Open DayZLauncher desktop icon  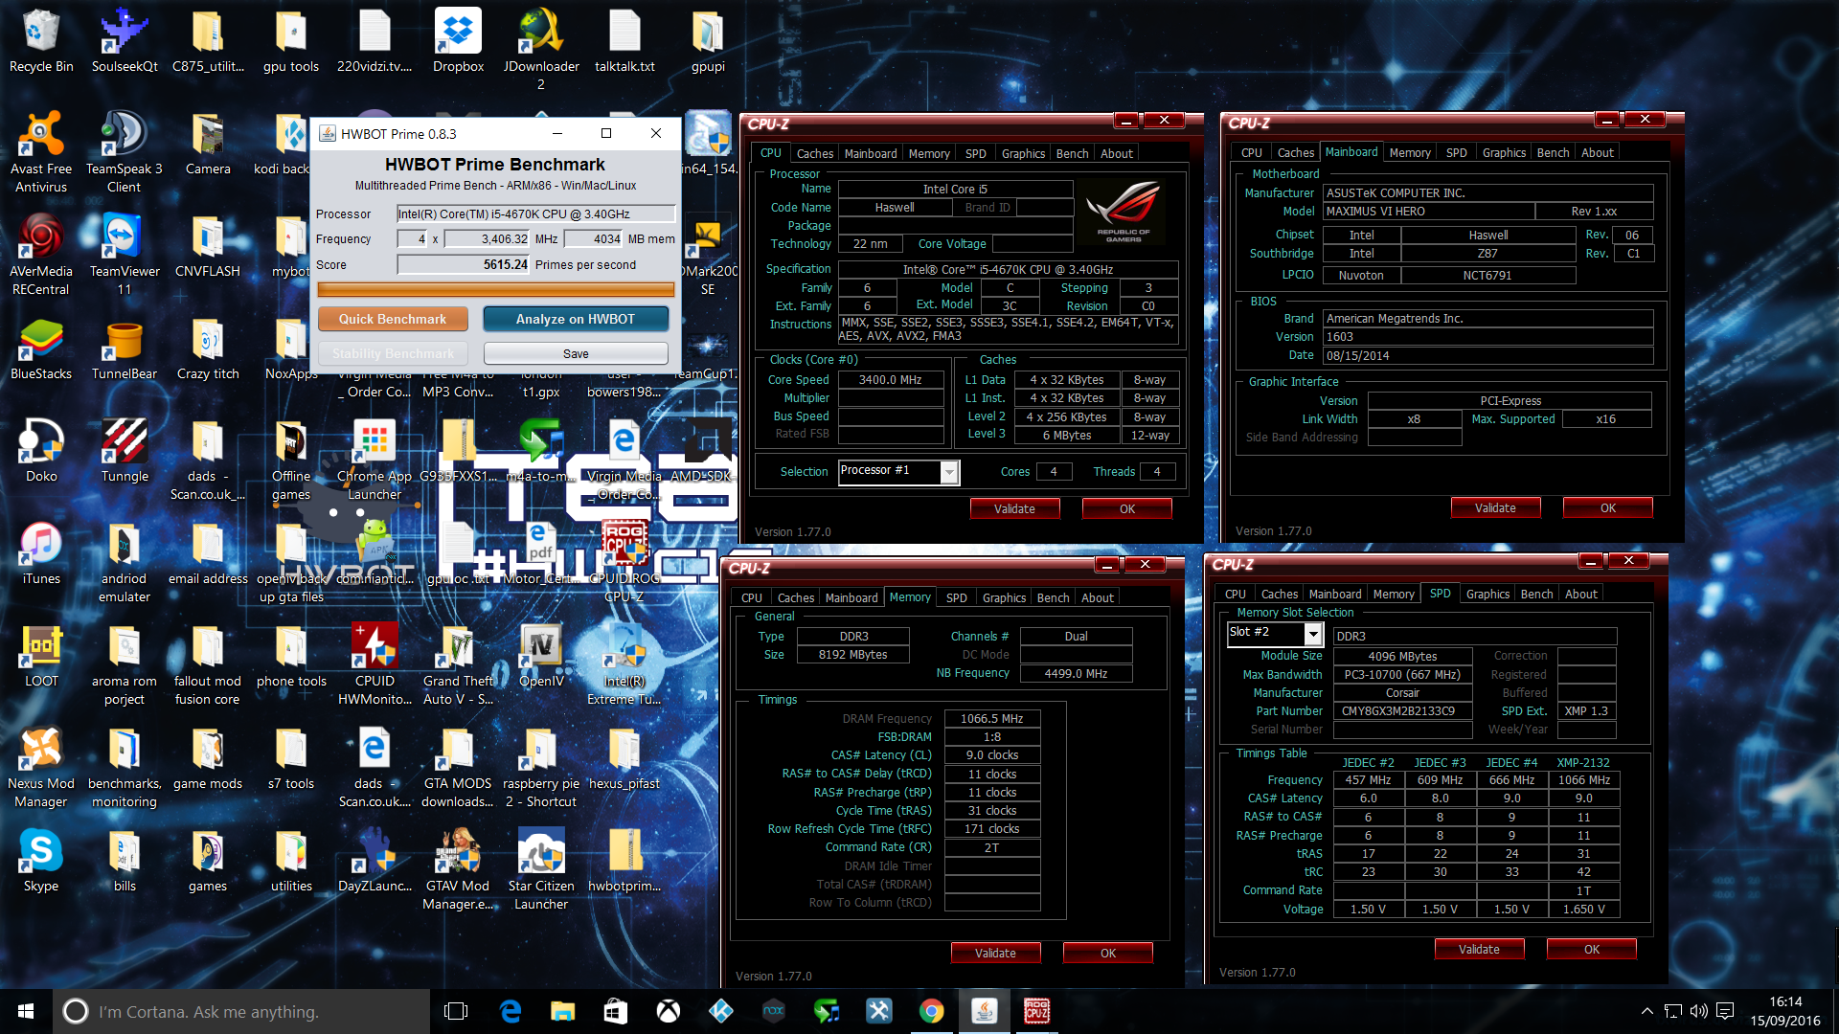click(x=375, y=860)
